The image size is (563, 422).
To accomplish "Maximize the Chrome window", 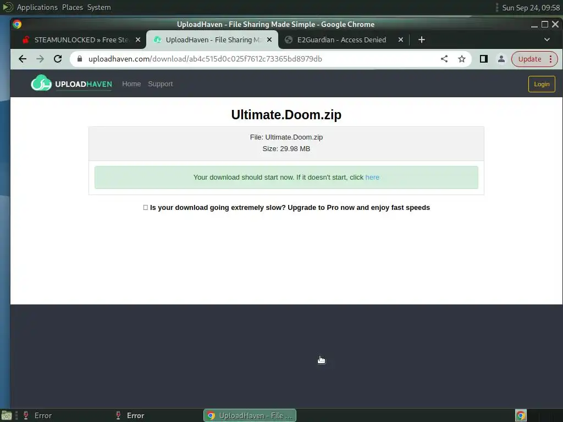I will 545,24.
